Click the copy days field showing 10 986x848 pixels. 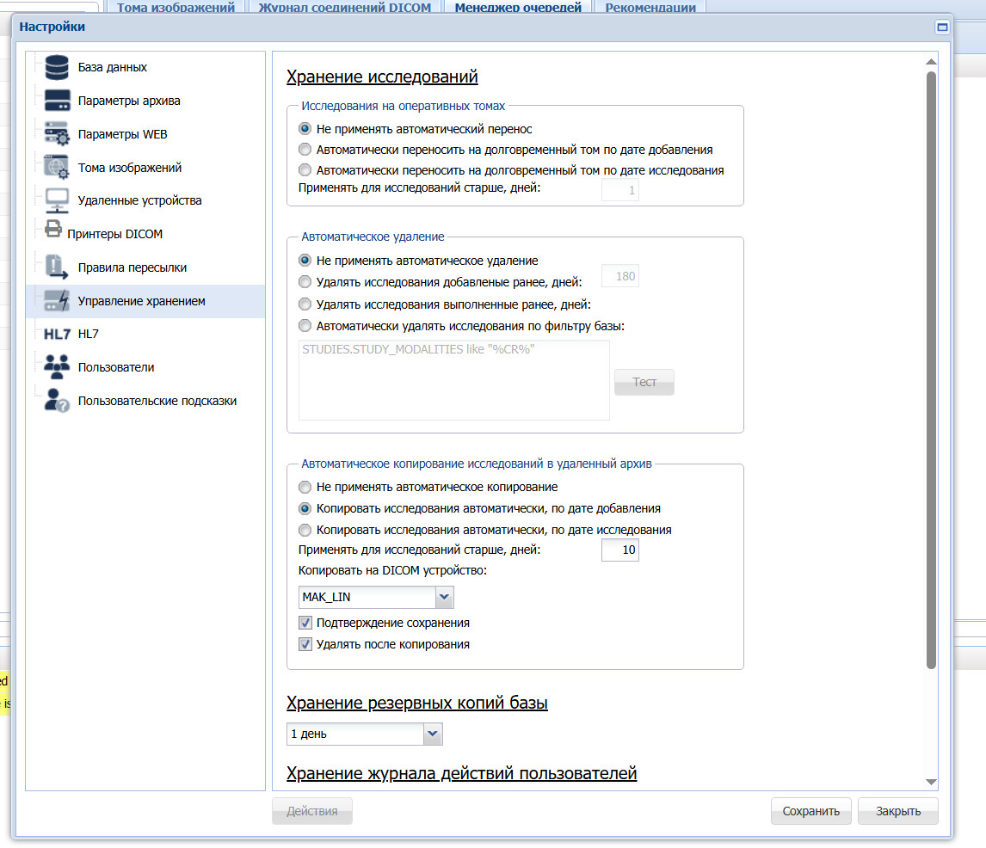pyautogui.click(x=620, y=550)
